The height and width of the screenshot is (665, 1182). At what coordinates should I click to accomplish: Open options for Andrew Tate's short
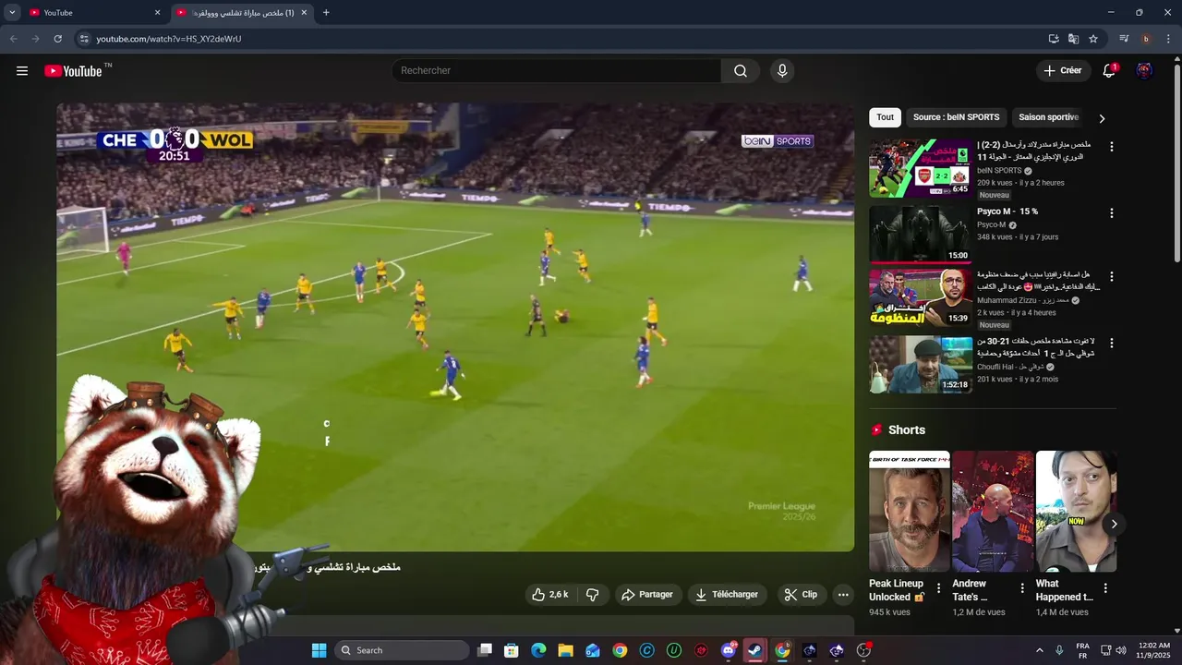click(x=1022, y=588)
